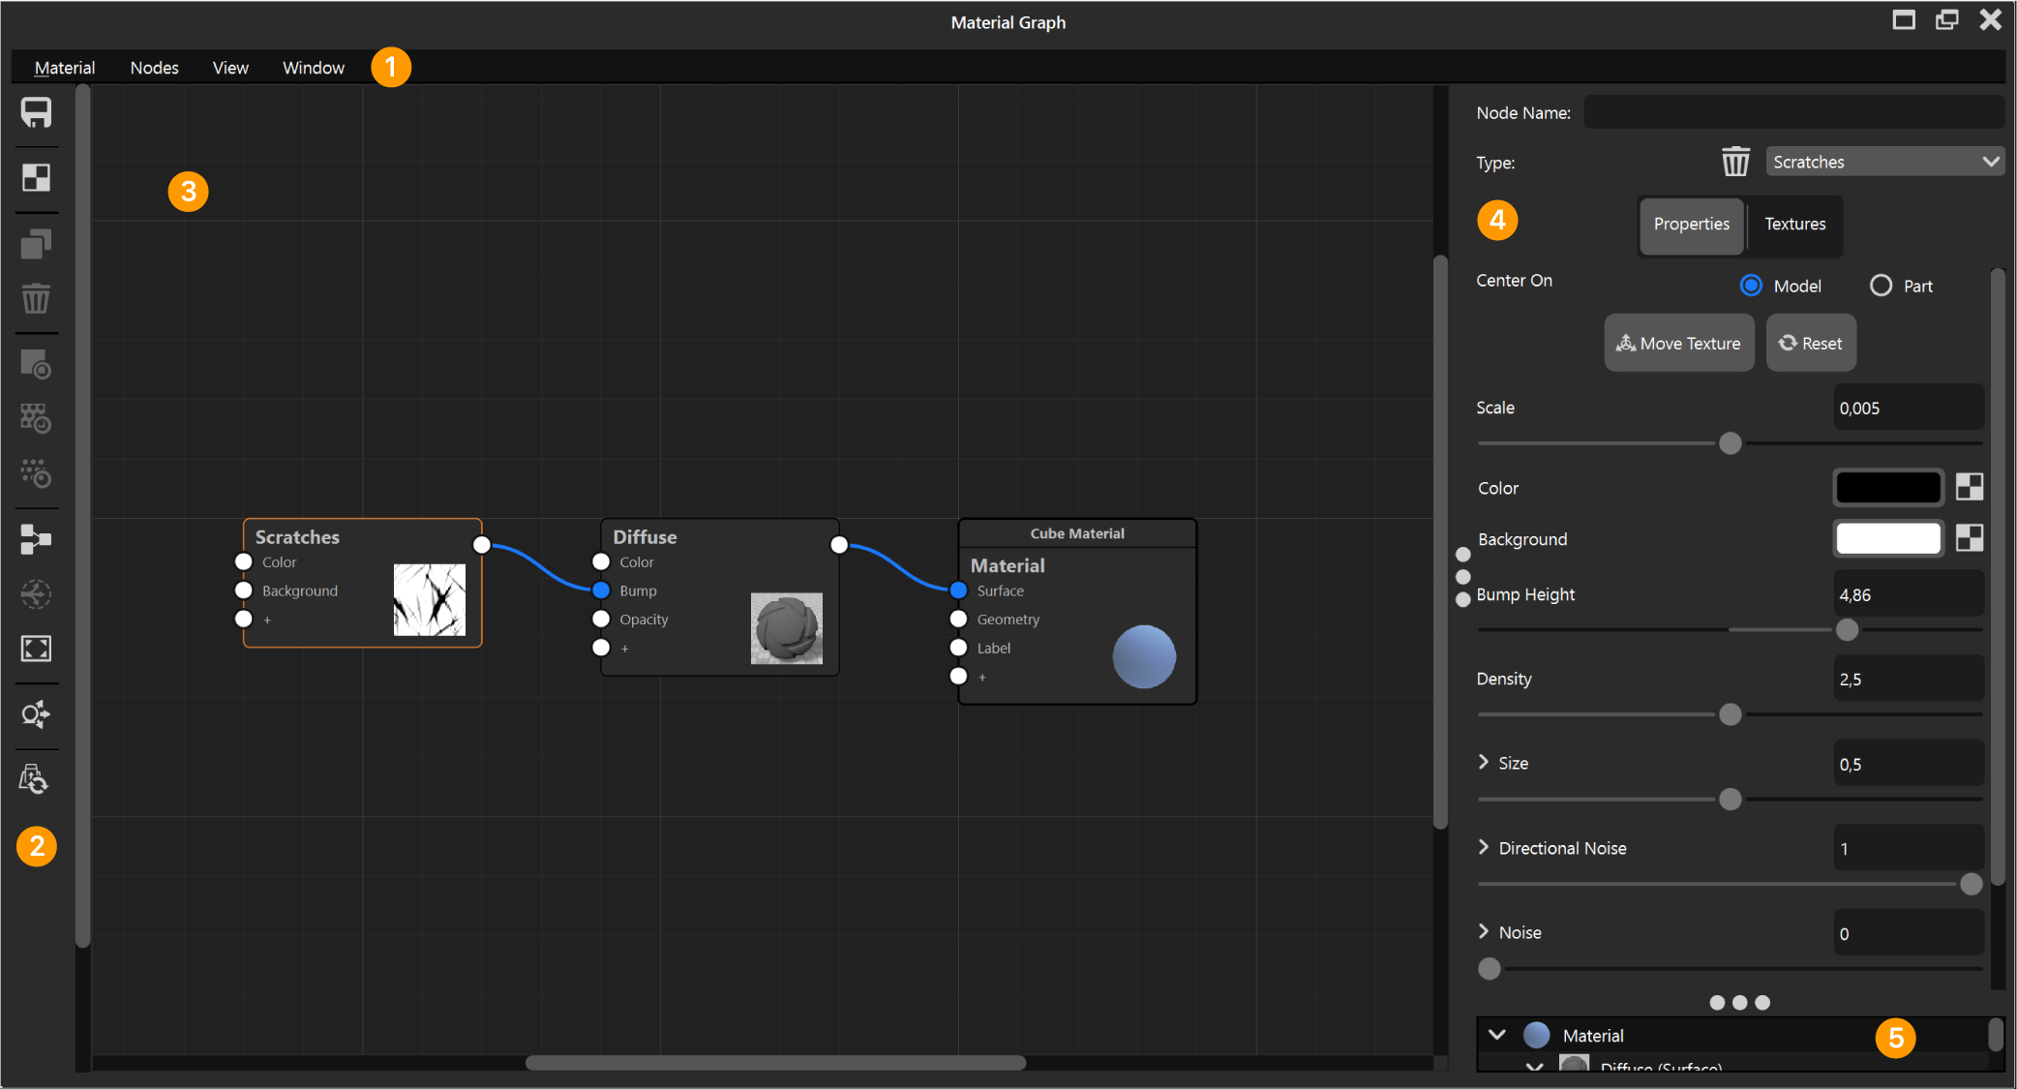This screenshot has width=2017, height=1090.
Task: Click the left toolbar trash icon
Action: 37,298
